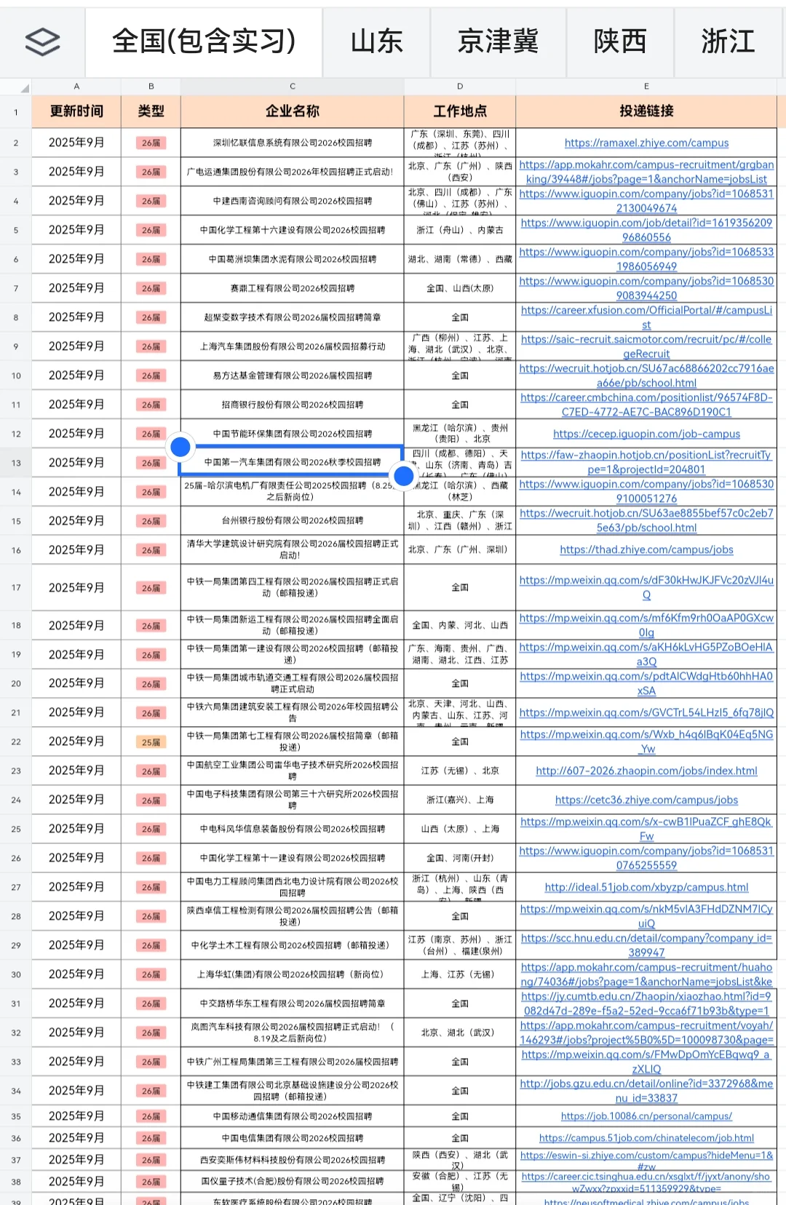Click the 企业名称 header cell
Screen dimensions: 786x1205
pos(293,111)
